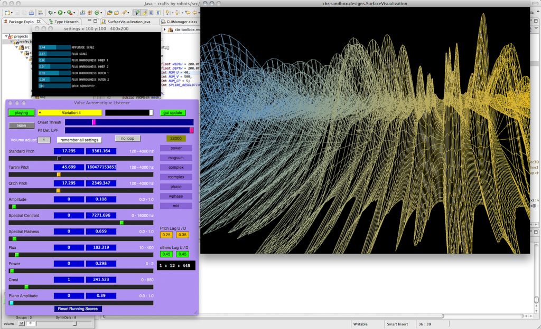541x329 pixels.
Task: Minimize the Package Explorer view with its icon
Action: coord(90,20)
